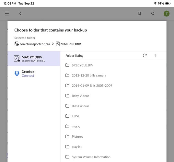The height and width of the screenshot is (162, 174).
Task: Click the music folder icon
Action: (67, 126)
